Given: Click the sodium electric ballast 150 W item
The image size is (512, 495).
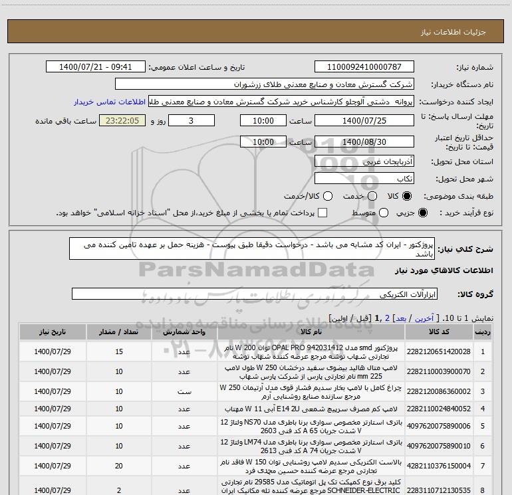Looking at the screenshot, I should pos(311,466).
